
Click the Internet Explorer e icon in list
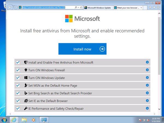point(26,101)
